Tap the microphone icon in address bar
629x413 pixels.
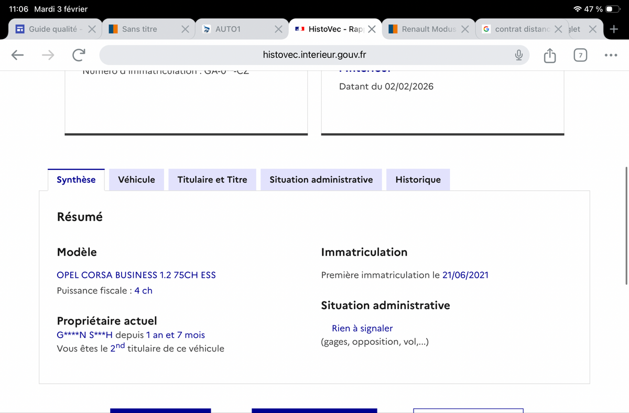pos(518,55)
